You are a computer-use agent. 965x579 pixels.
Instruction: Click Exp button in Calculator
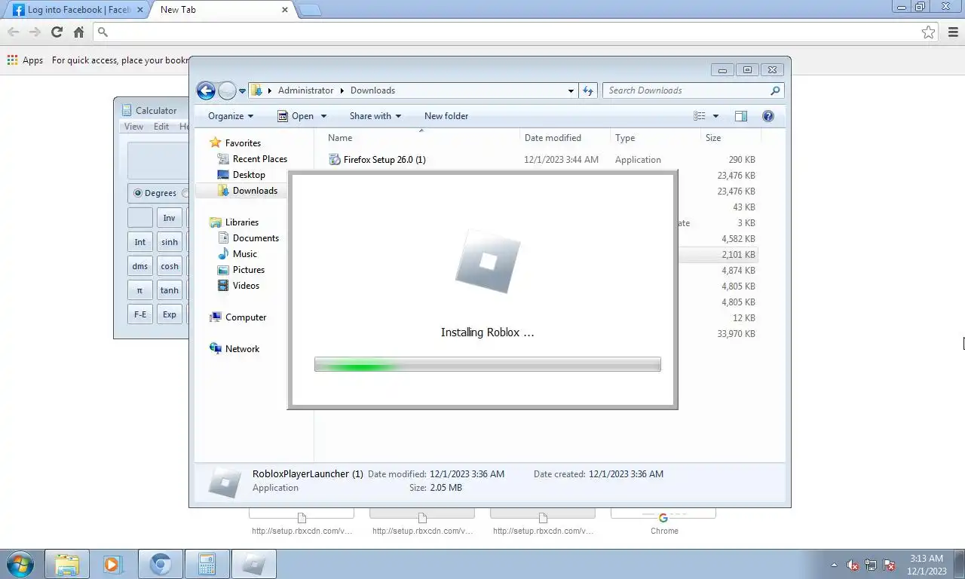169,314
